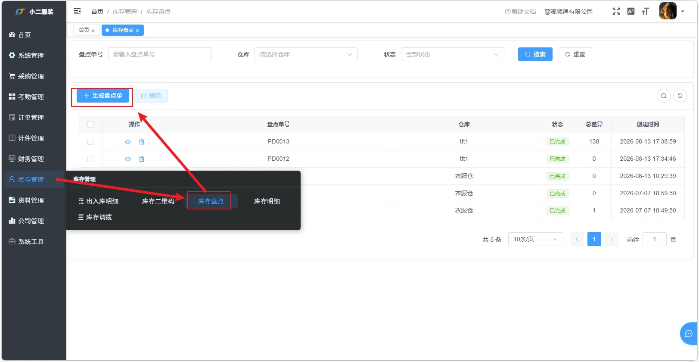
Task: Click order number PD0013 cell
Action: [x=278, y=142]
